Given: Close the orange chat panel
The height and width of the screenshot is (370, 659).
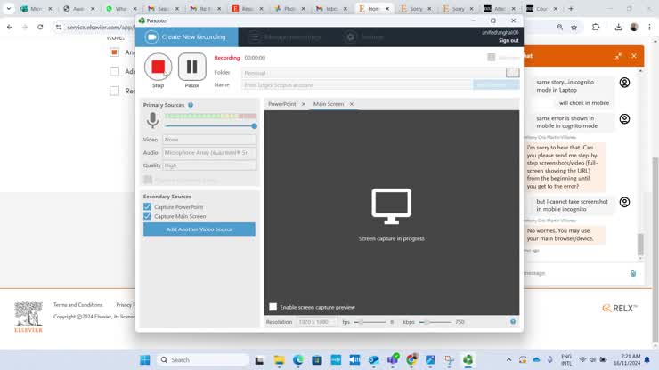Looking at the screenshot, I should [634, 56].
